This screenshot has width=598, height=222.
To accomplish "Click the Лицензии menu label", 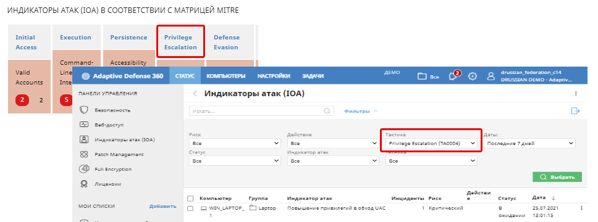I will (x=108, y=184).
